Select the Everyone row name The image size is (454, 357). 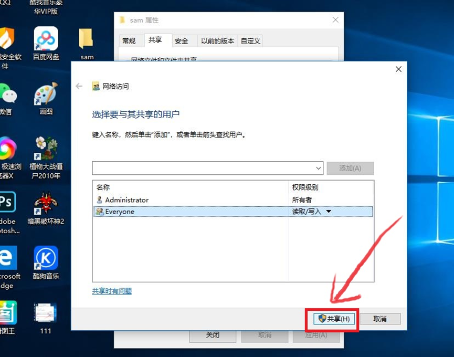[120, 212]
